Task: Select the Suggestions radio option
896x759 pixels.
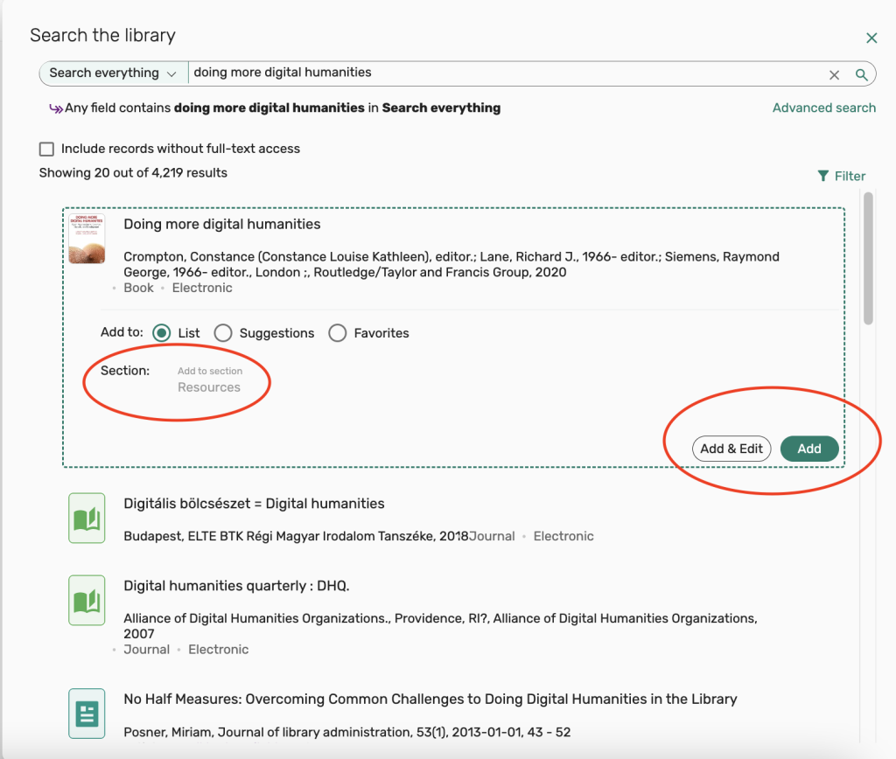Action: click(x=223, y=333)
